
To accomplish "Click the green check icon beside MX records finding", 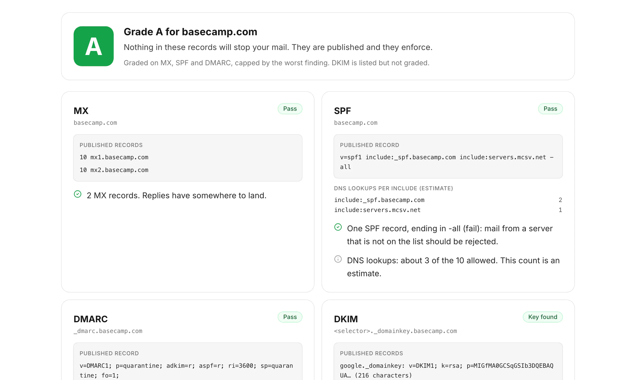I will click(77, 194).
